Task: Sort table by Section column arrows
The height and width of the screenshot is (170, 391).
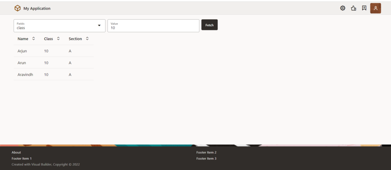Action: tap(87, 39)
